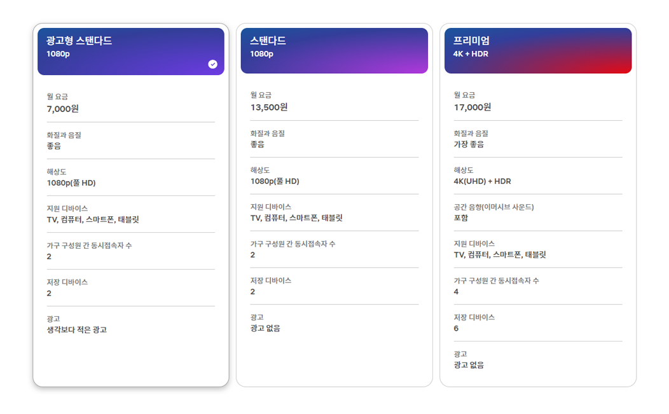Screen dimensions: 669x414
Task: Click the simultaneous users value 4
Action: (456, 291)
